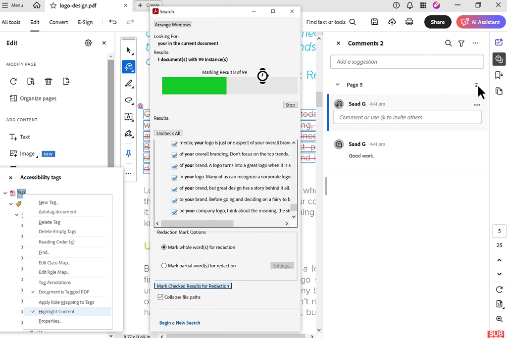507x338 pixels.
Task: Click the Print icon
Action: (409, 22)
